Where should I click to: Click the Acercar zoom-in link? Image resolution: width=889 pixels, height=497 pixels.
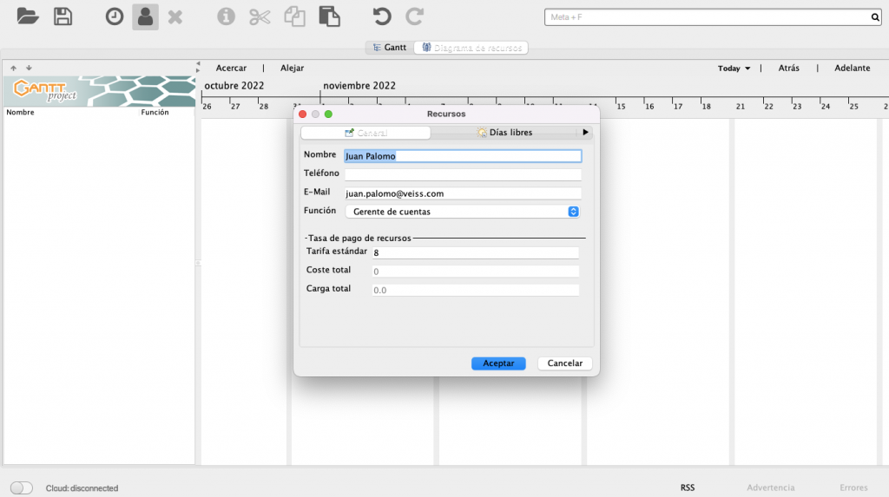pos(231,68)
